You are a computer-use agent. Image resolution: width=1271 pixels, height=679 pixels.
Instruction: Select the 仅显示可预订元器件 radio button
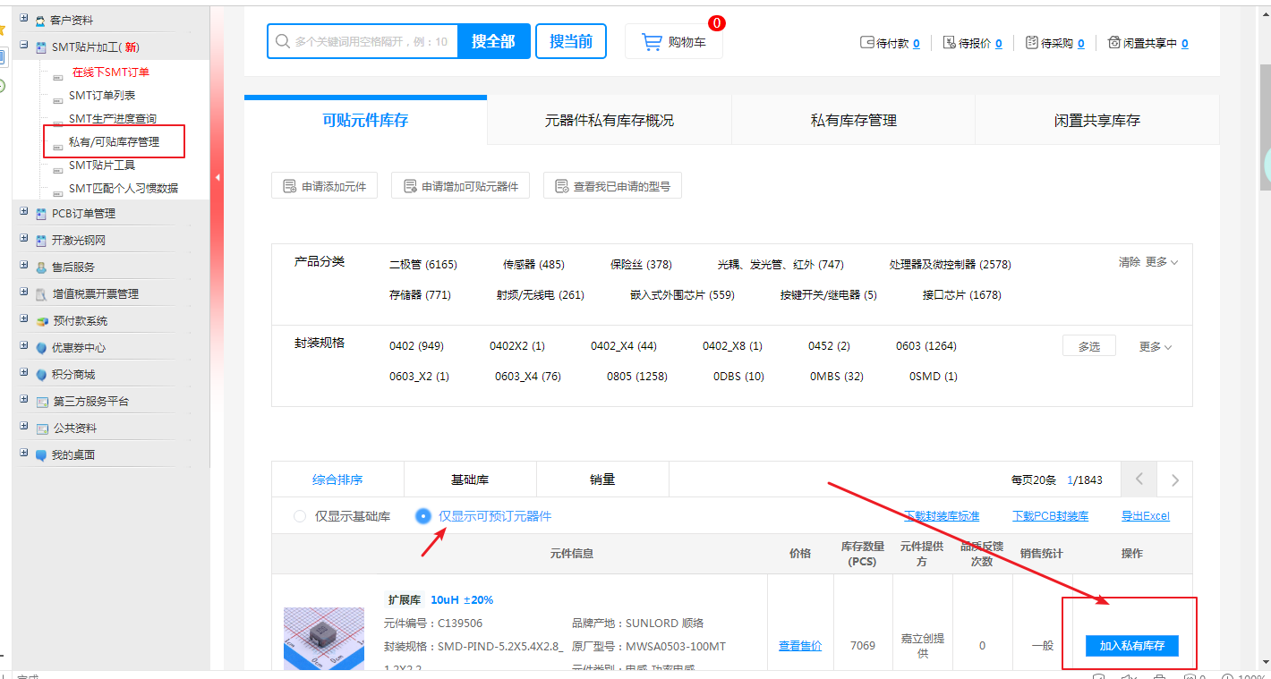pos(423,516)
